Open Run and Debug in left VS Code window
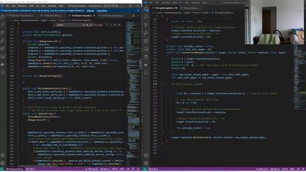The image size is (306, 172). click(2, 40)
